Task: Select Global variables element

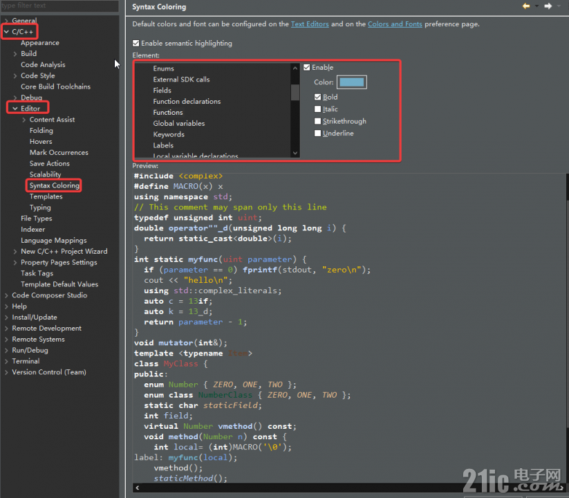Action: (178, 123)
